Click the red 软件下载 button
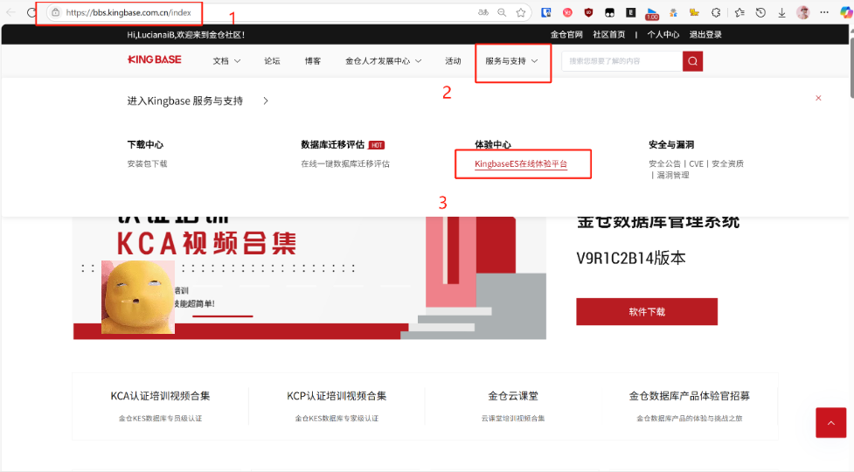 pyautogui.click(x=647, y=311)
